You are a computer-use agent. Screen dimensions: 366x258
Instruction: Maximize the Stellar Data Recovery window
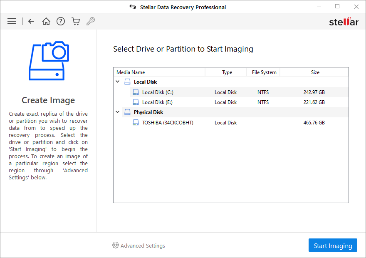[337, 7]
